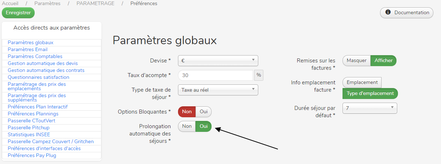Switch Remises sur les factures to Masquer

tap(356, 61)
